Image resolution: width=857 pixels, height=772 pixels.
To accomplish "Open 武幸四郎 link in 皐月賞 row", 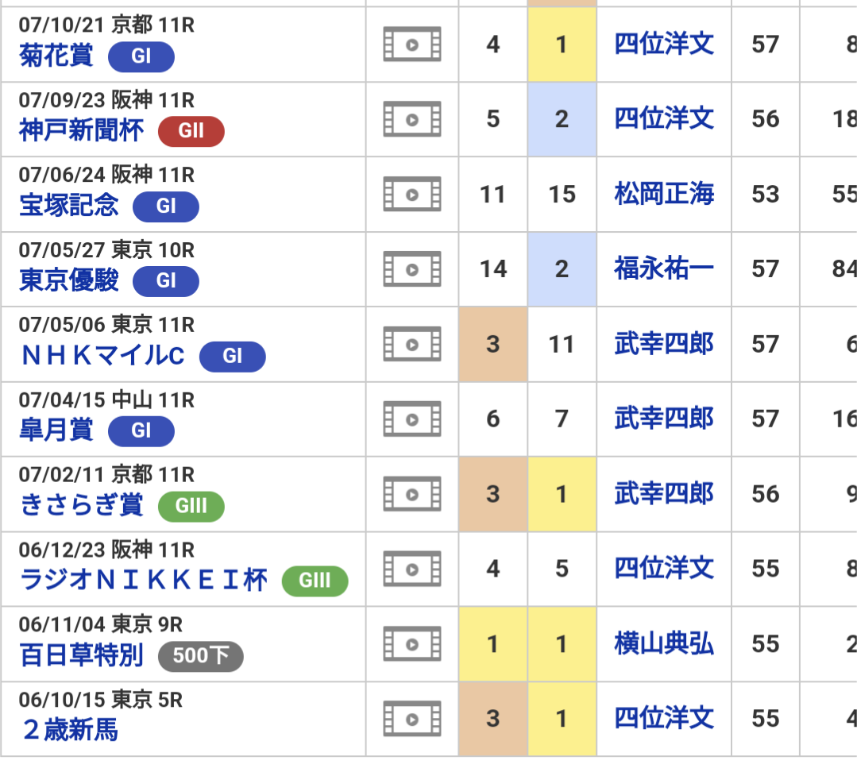I will pyautogui.click(x=664, y=419).
